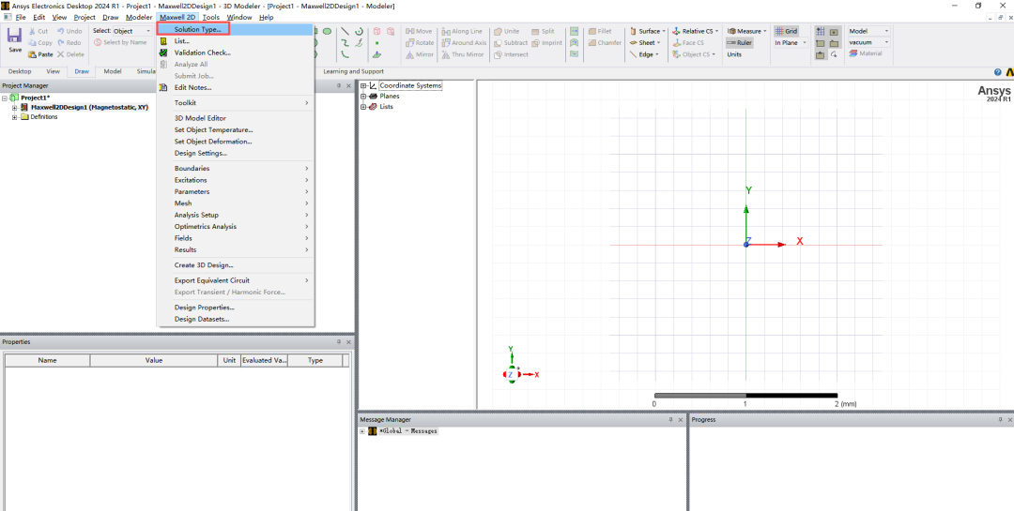The width and height of the screenshot is (1014, 511).
Task: Click the Mirror objects tool
Action: [x=420, y=54]
